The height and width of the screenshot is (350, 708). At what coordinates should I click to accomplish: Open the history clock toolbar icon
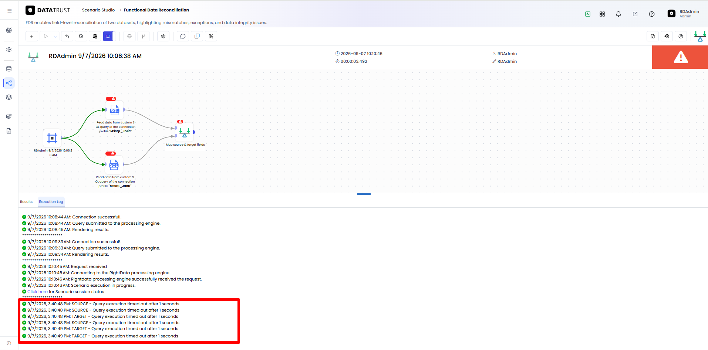(81, 36)
